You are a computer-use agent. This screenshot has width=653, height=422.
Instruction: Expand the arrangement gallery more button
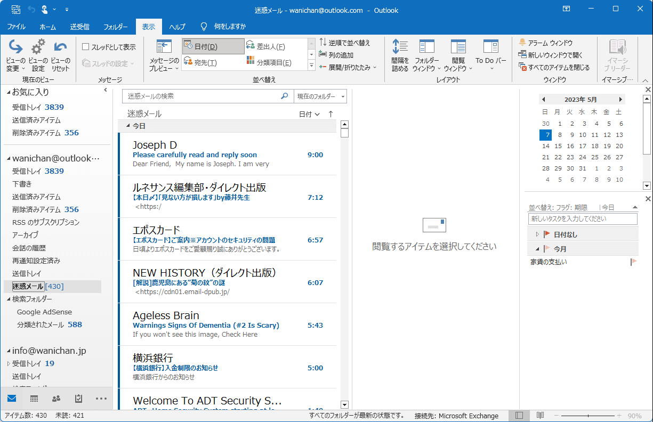(x=311, y=65)
